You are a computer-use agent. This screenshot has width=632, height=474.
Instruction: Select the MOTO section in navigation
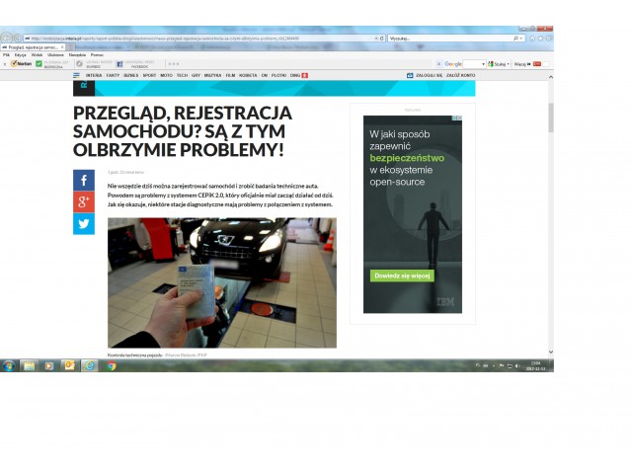pyautogui.click(x=166, y=75)
